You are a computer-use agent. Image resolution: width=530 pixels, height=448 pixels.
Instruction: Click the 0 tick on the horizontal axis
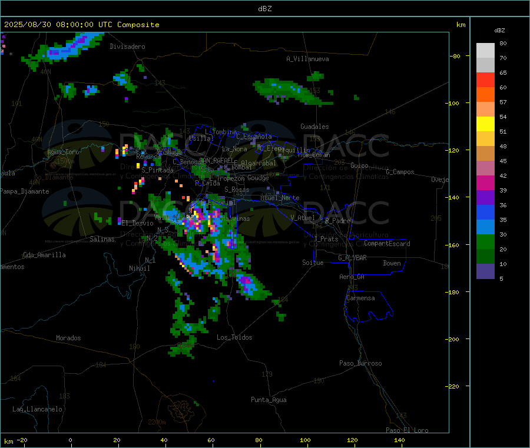tap(70, 440)
